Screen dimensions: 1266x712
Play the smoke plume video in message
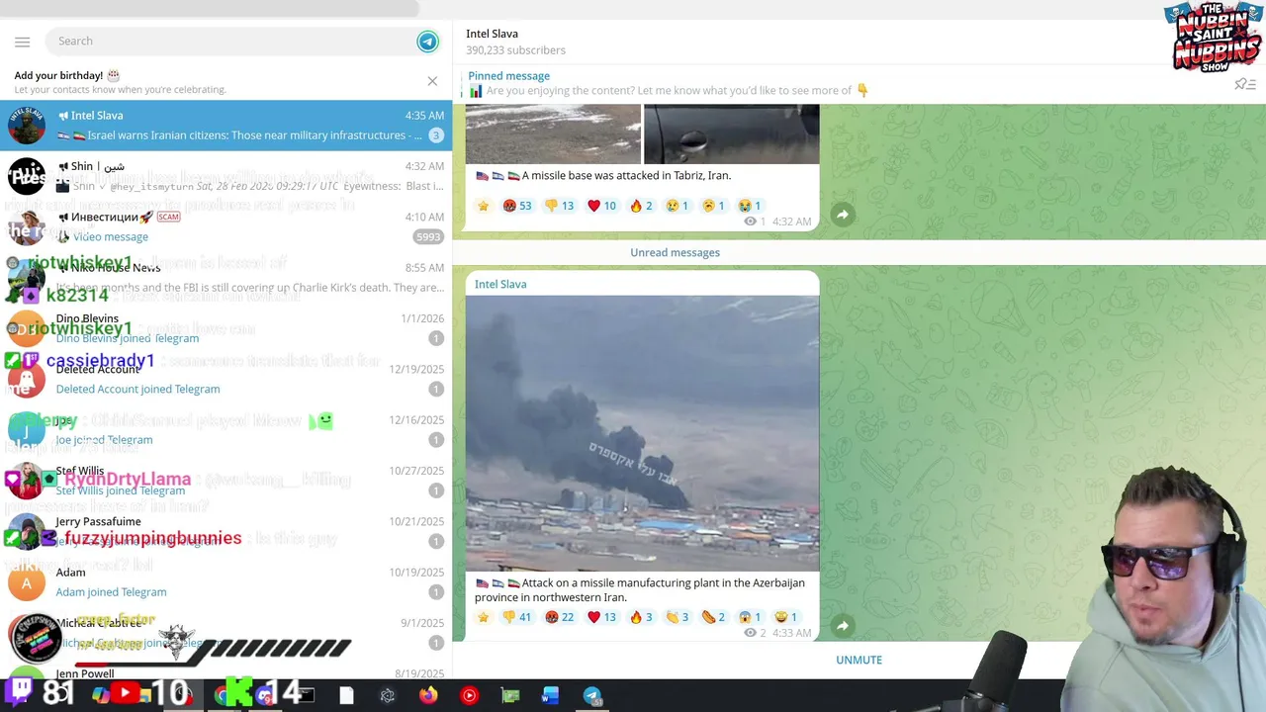pyautogui.click(x=642, y=433)
